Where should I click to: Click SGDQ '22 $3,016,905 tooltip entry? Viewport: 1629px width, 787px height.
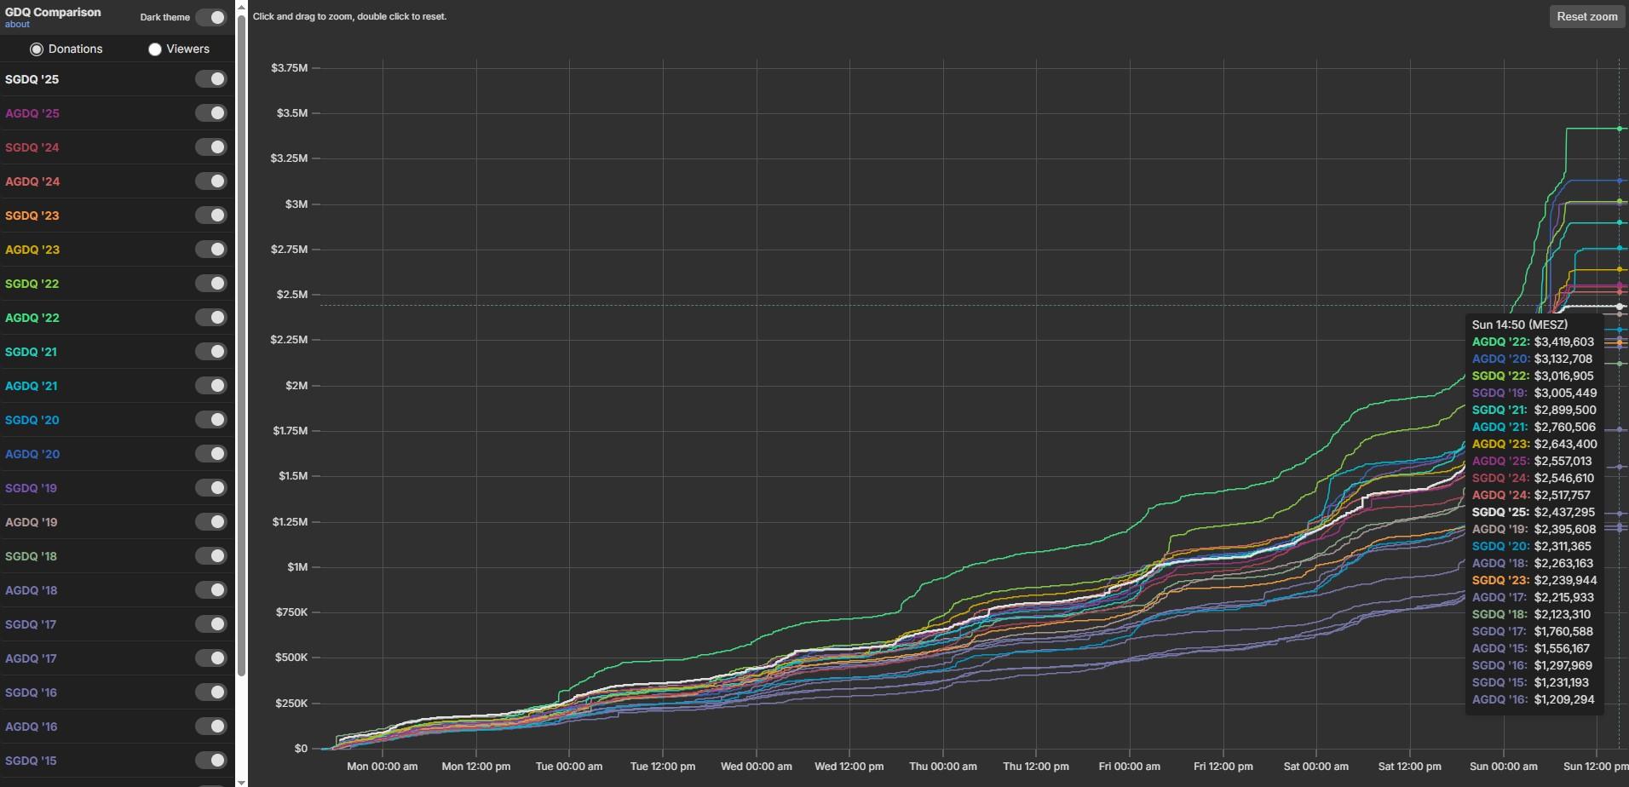1533,376
